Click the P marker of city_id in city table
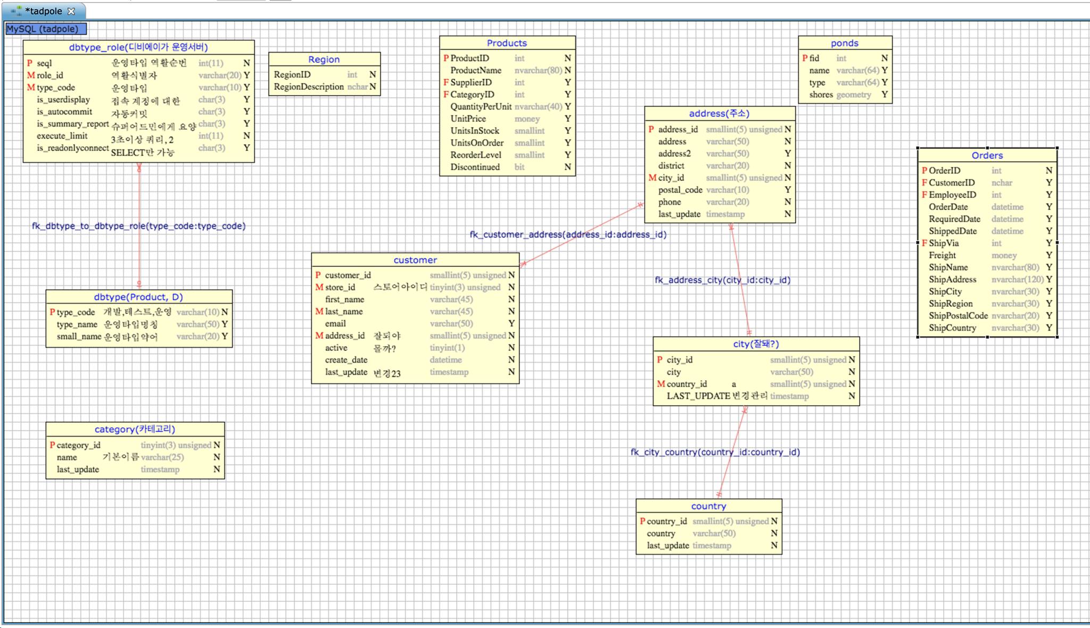The height and width of the screenshot is (628, 1090). point(659,360)
